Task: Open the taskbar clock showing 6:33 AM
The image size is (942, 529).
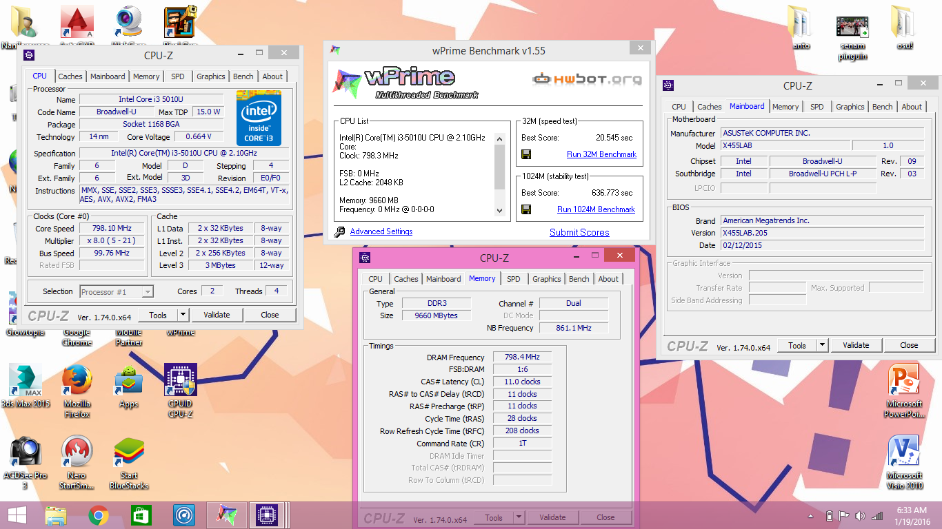Action: pyautogui.click(x=911, y=516)
